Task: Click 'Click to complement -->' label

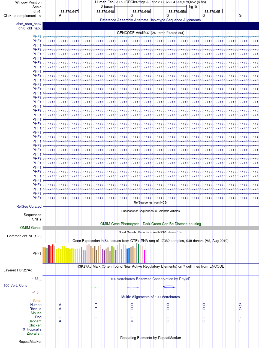Action: coord(22,16)
